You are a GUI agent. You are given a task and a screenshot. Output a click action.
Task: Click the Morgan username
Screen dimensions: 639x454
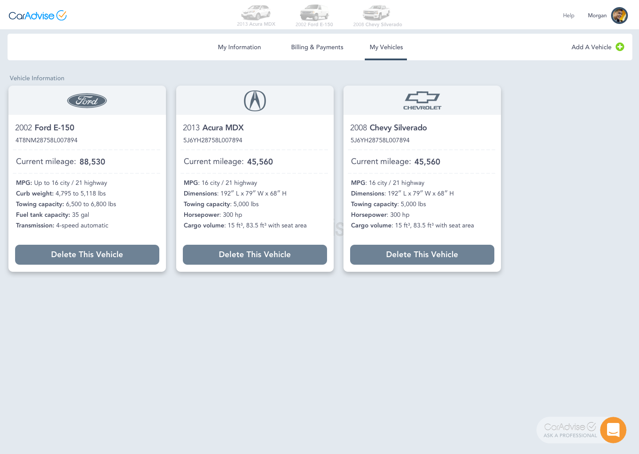(x=597, y=16)
